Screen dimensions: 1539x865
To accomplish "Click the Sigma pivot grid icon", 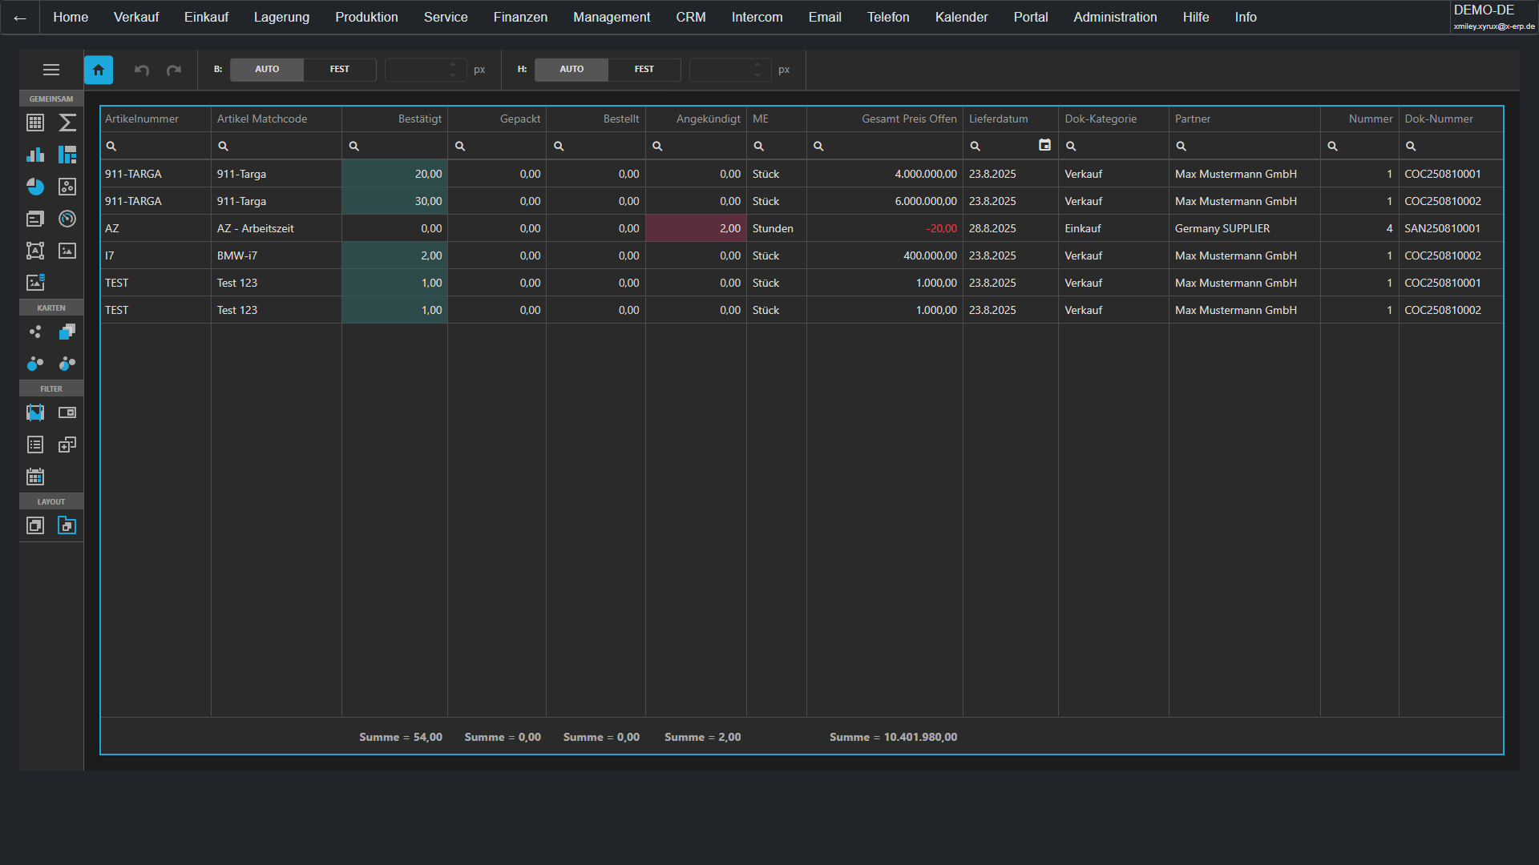I will tap(67, 123).
